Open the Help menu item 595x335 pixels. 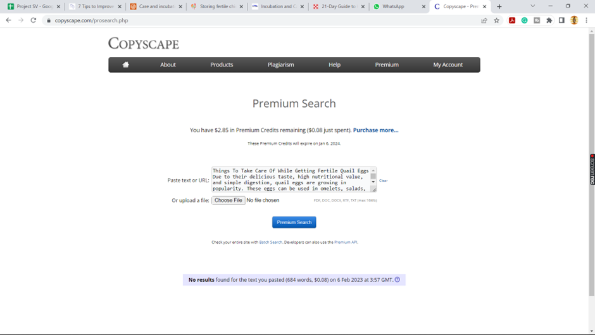pyautogui.click(x=334, y=65)
